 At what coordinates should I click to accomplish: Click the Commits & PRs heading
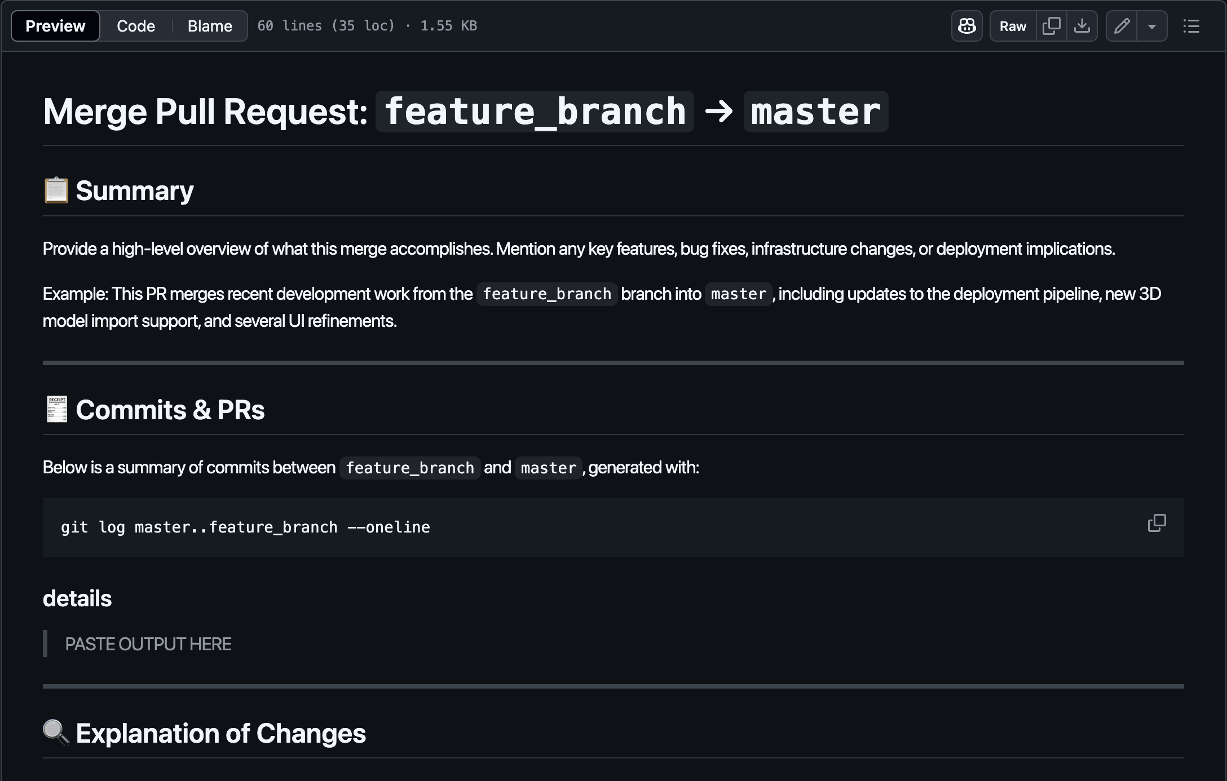click(x=170, y=410)
